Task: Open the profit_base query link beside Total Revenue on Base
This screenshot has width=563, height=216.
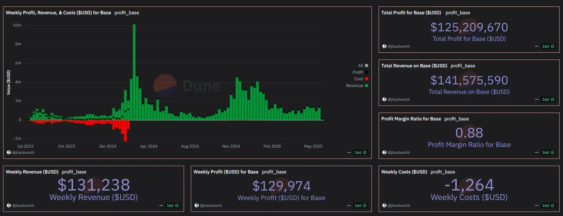Action: [x=462, y=66]
